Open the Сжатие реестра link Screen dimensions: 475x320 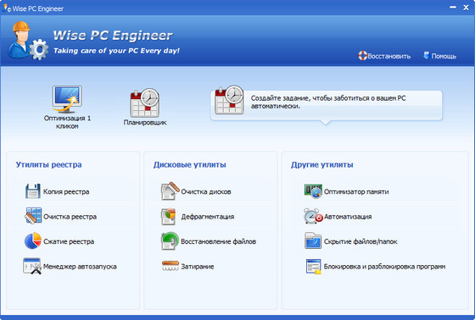[69, 241]
